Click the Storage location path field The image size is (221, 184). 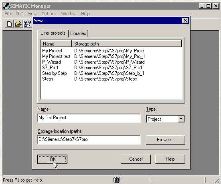89,140
